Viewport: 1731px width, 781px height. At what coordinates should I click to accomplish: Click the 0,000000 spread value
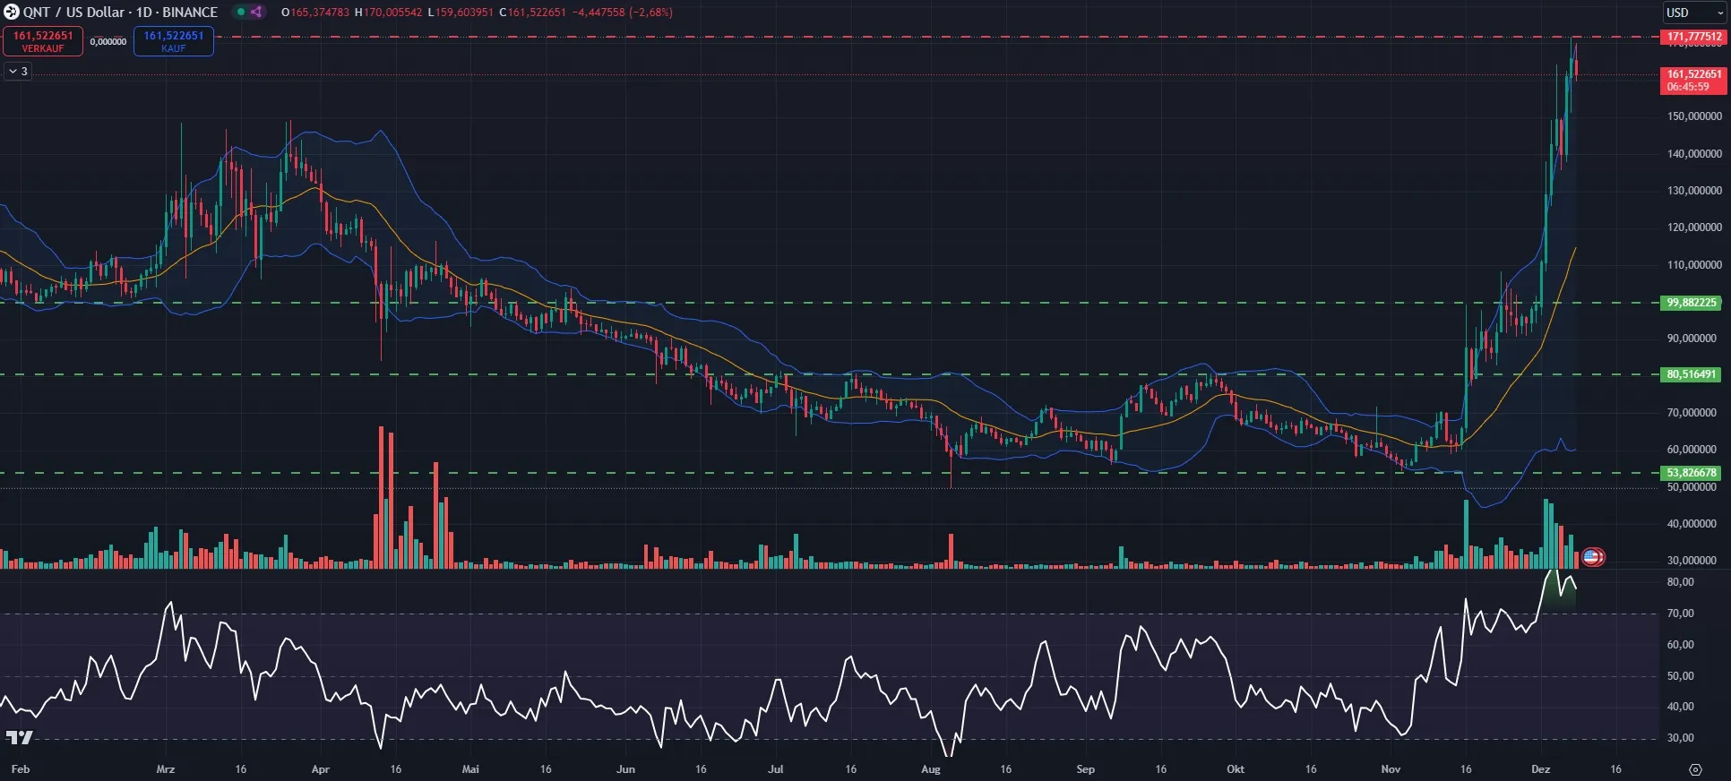(x=108, y=41)
